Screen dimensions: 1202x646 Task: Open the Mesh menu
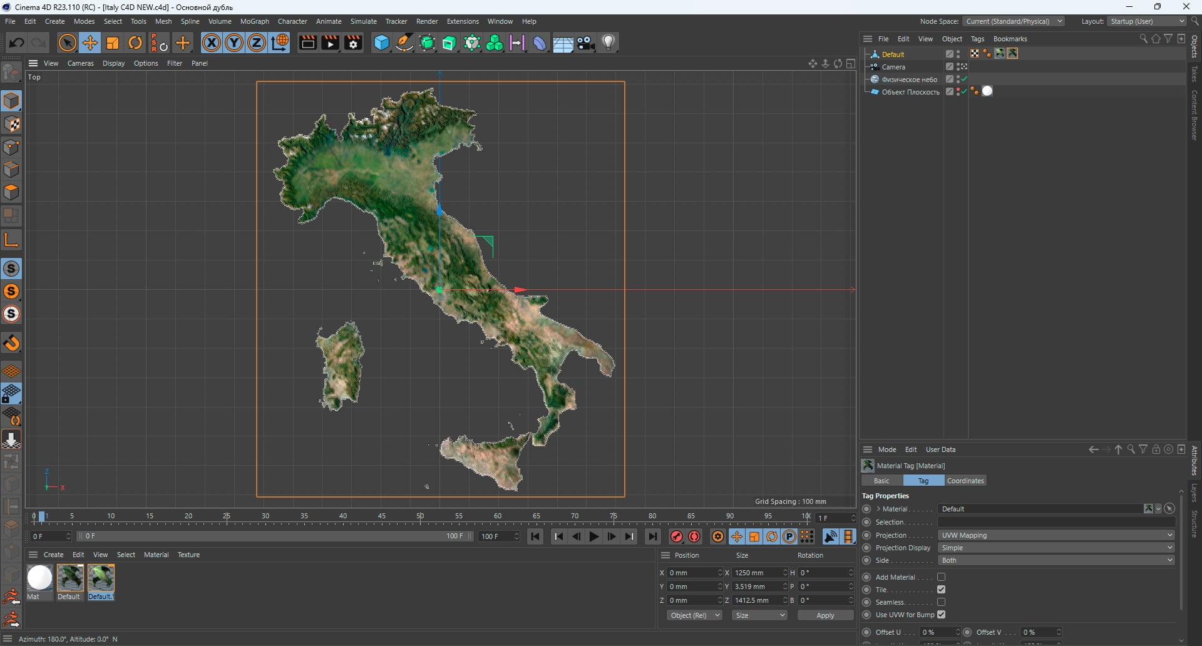tap(163, 21)
